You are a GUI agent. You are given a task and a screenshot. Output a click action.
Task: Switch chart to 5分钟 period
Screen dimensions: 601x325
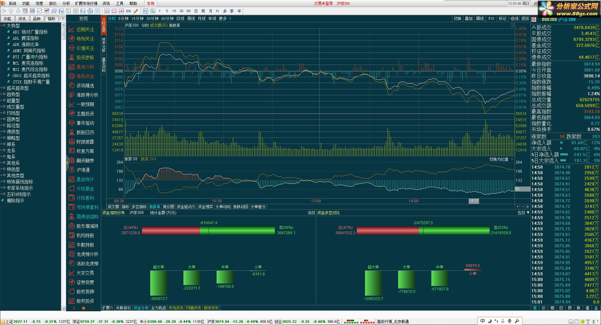tap(123, 19)
